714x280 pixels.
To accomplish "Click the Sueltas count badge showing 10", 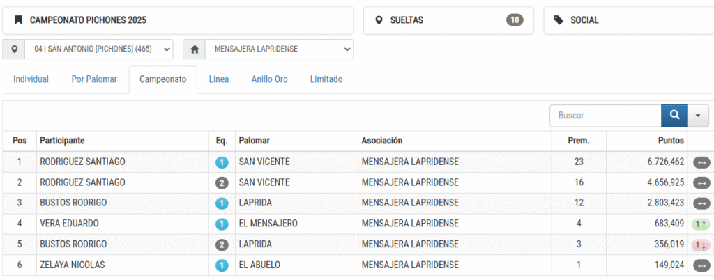I will [x=515, y=20].
